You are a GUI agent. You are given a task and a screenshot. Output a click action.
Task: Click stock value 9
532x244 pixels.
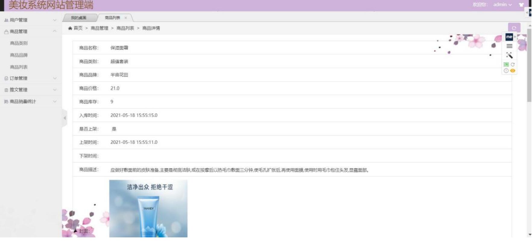tap(112, 102)
